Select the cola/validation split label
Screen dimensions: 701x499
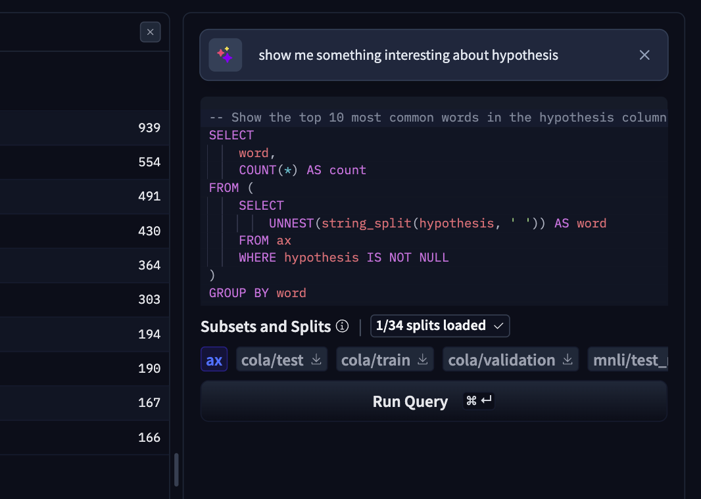click(x=501, y=360)
